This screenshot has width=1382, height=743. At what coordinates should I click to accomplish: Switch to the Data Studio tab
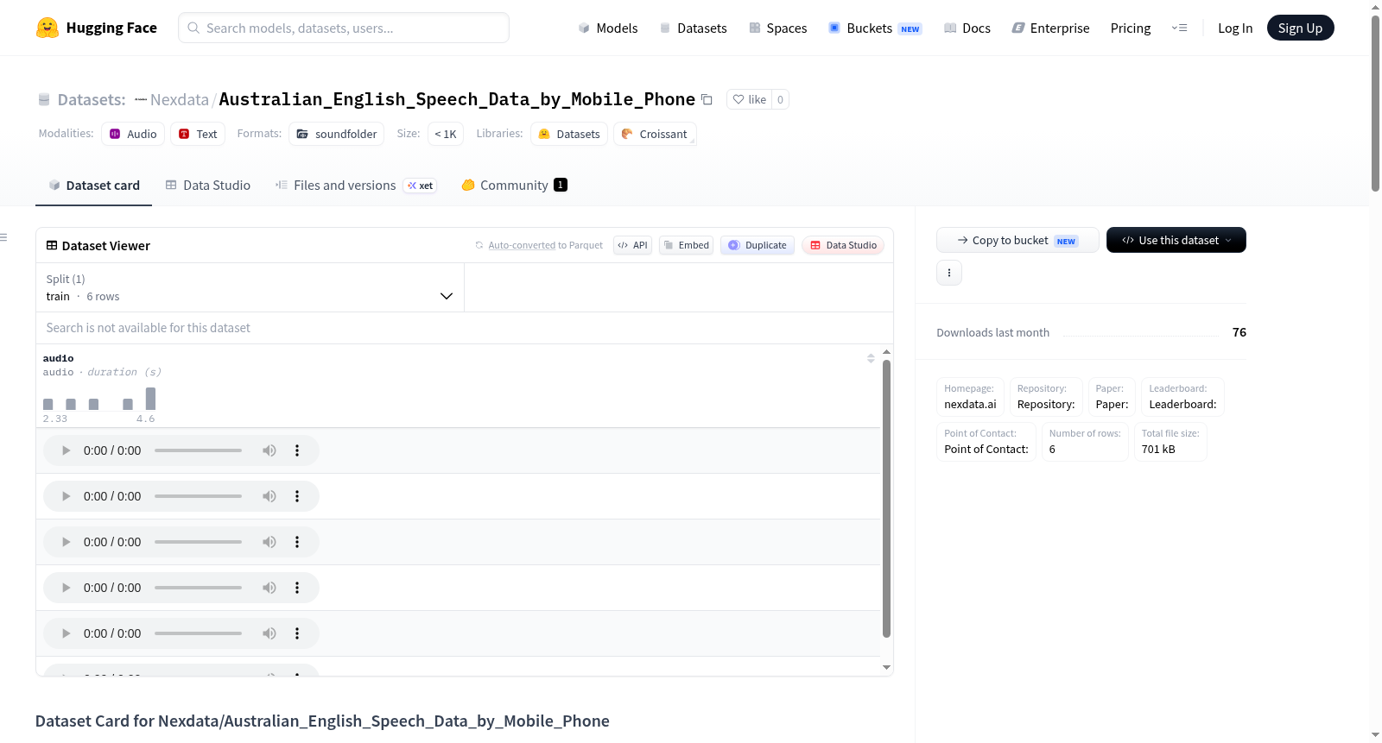click(x=208, y=185)
